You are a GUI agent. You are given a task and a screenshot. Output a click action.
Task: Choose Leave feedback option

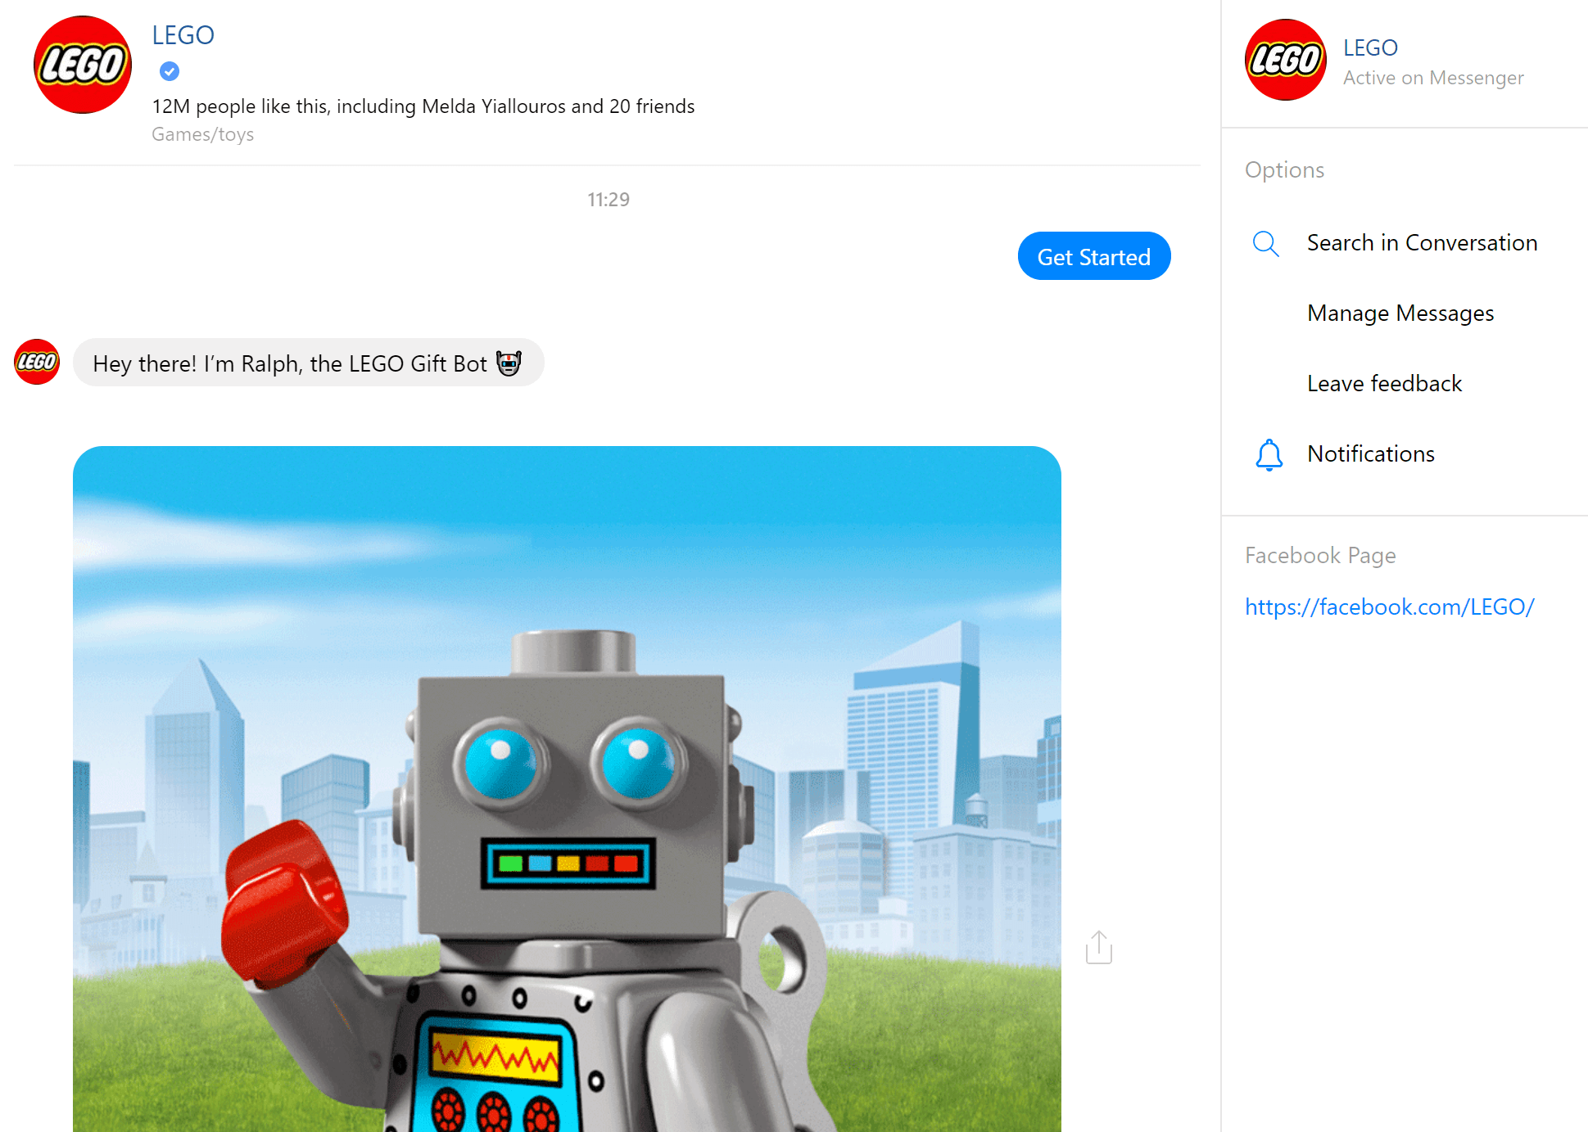(1384, 384)
